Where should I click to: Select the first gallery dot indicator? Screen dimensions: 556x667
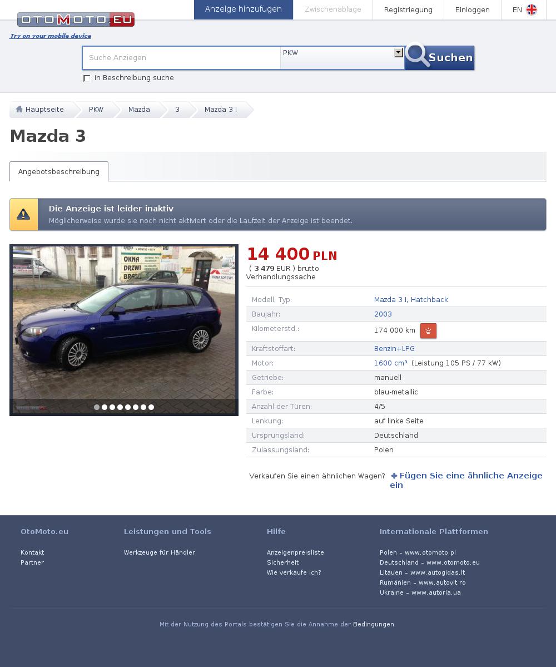[x=97, y=407]
